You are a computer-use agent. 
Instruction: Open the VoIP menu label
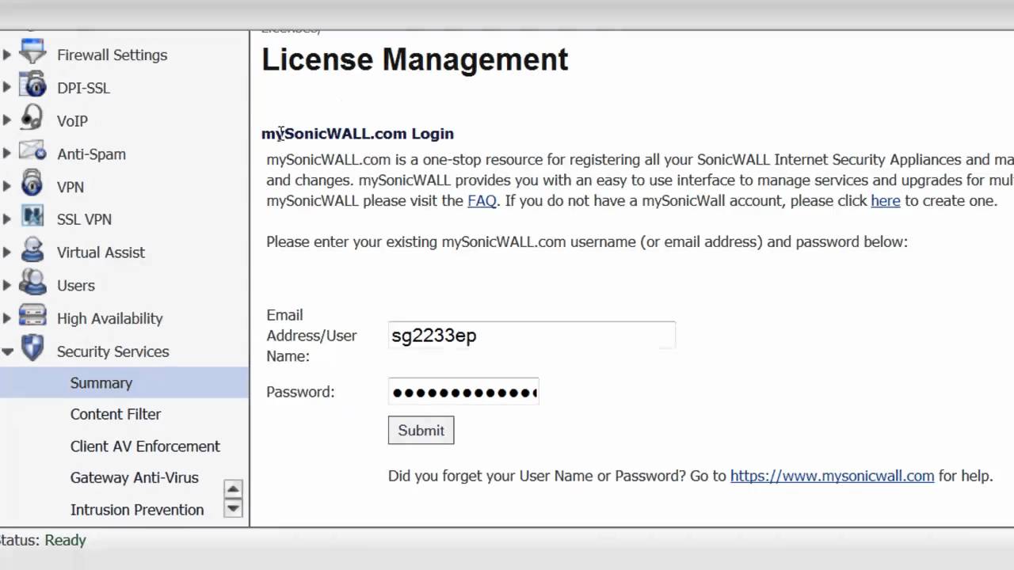click(x=72, y=121)
